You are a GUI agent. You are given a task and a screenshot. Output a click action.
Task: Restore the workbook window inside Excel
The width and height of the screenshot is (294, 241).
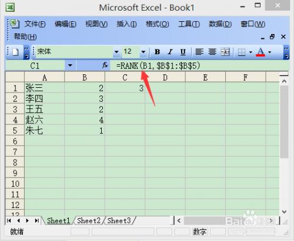tap(272, 37)
